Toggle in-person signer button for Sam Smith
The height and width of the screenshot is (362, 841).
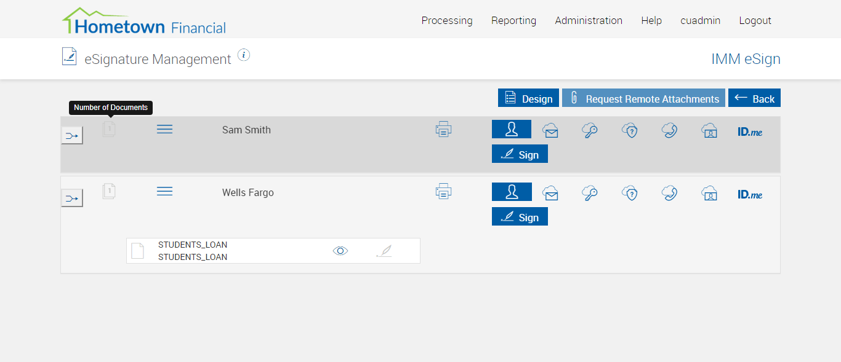click(511, 129)
